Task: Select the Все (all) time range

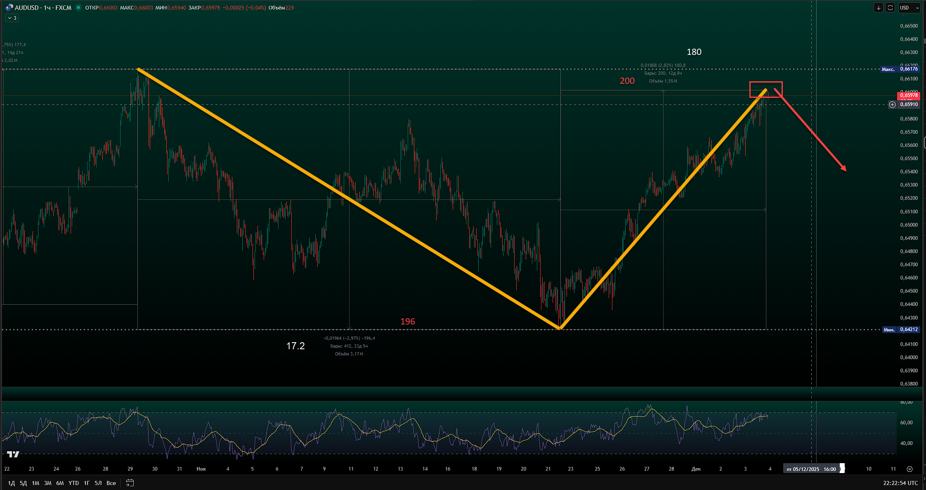Action: click(x=111, y=483)
